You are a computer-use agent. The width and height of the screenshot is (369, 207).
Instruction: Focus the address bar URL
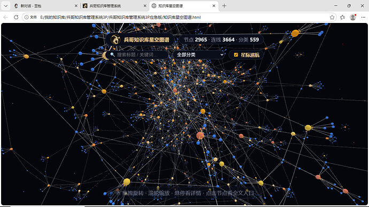pyautogui.click(x=120, y=17)
